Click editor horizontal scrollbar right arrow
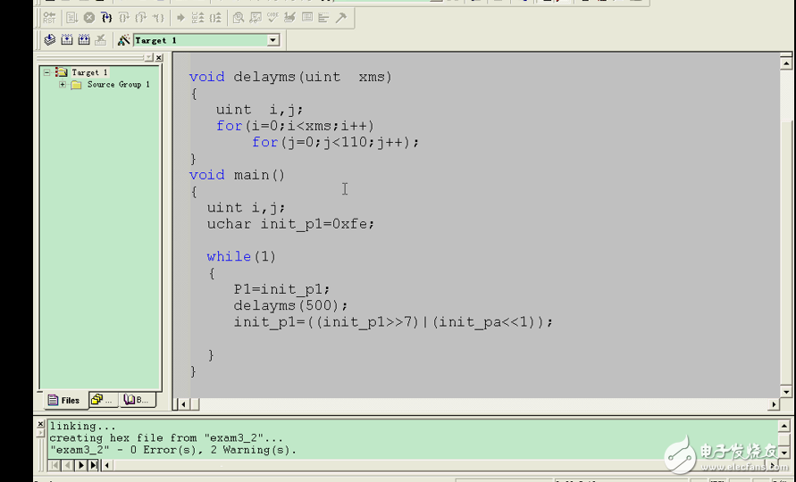Viewport: 796px width, 482px height. coord(773,403)
